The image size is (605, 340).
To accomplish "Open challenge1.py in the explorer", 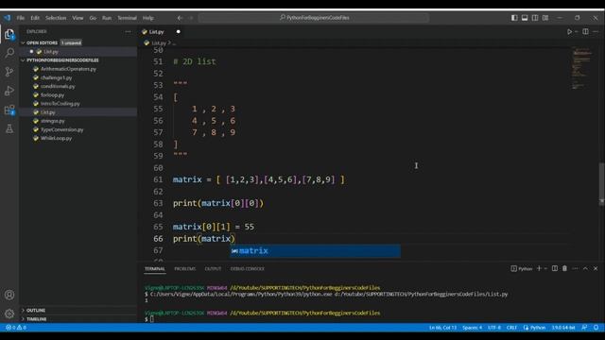I will [56, 77].
